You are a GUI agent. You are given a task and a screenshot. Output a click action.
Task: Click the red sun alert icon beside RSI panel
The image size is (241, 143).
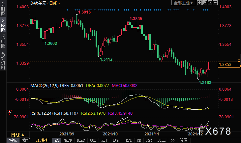(10, 113)
